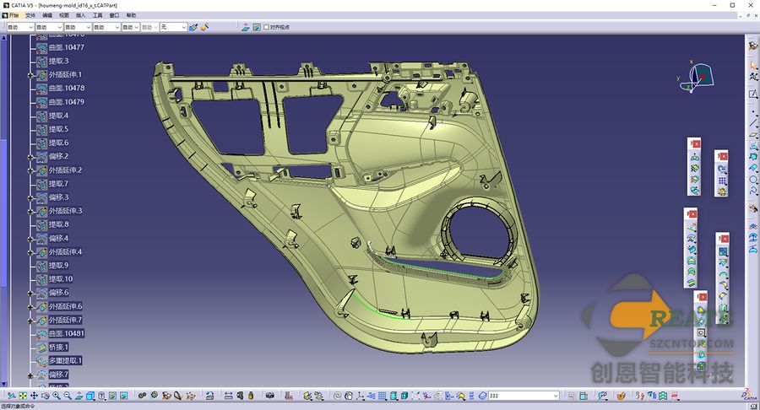
Task: Expand the 偏移.6 tree node
Action: click(x=30, y=293)
